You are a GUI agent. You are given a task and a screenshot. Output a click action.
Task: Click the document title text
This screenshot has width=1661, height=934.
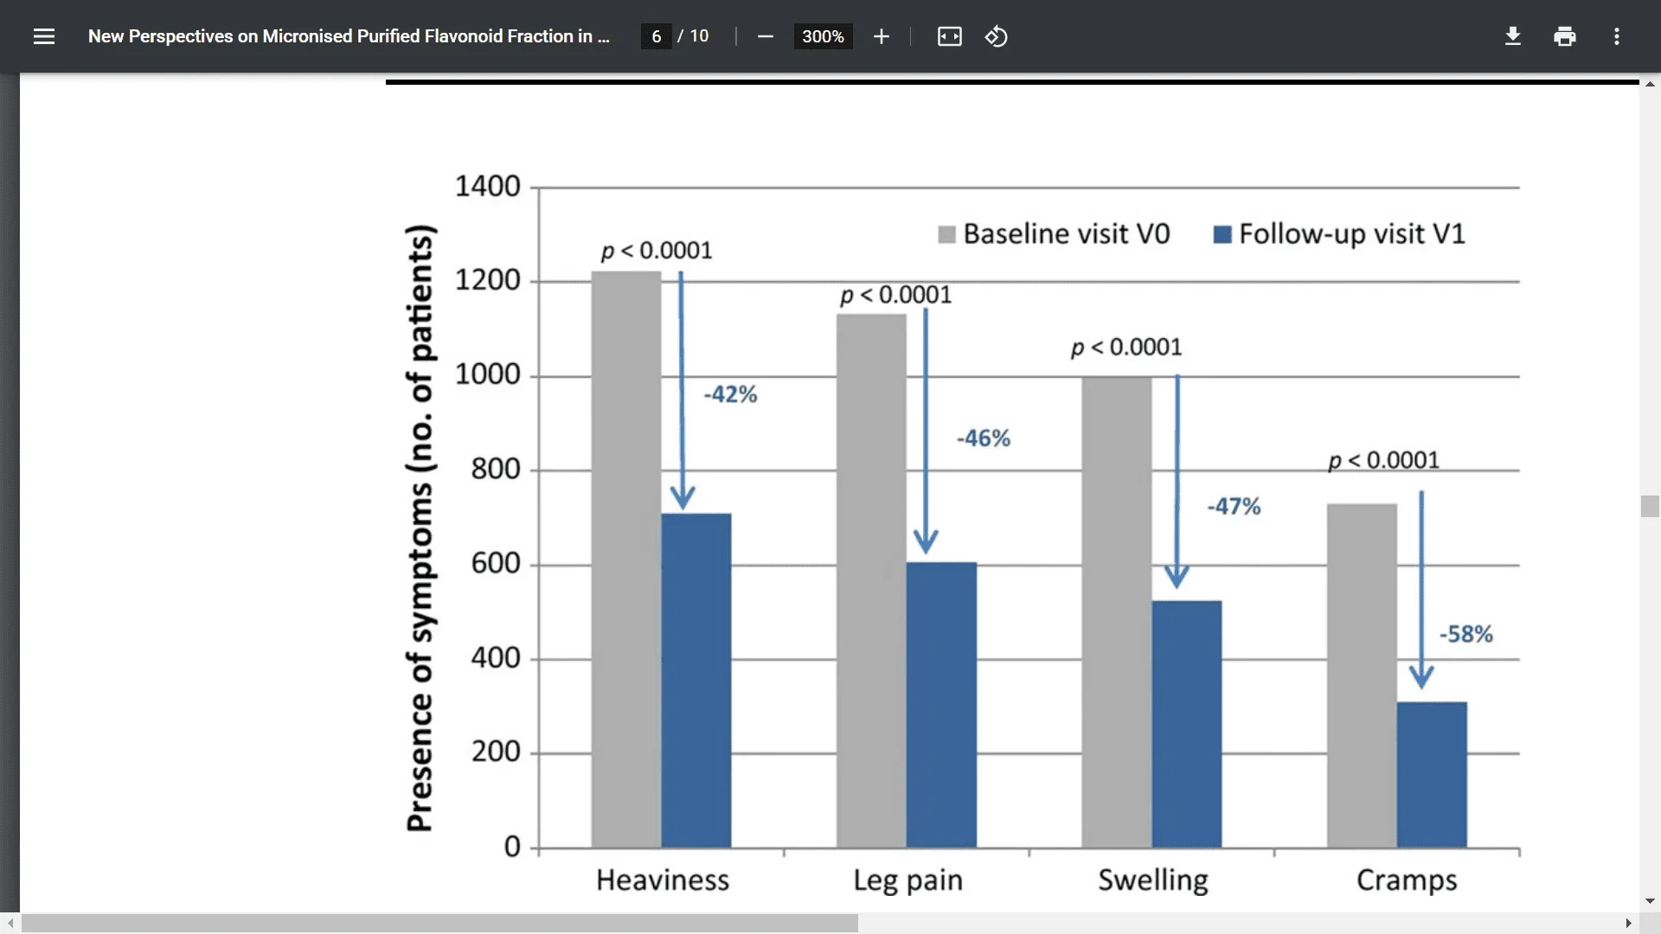tap(349, 36)
